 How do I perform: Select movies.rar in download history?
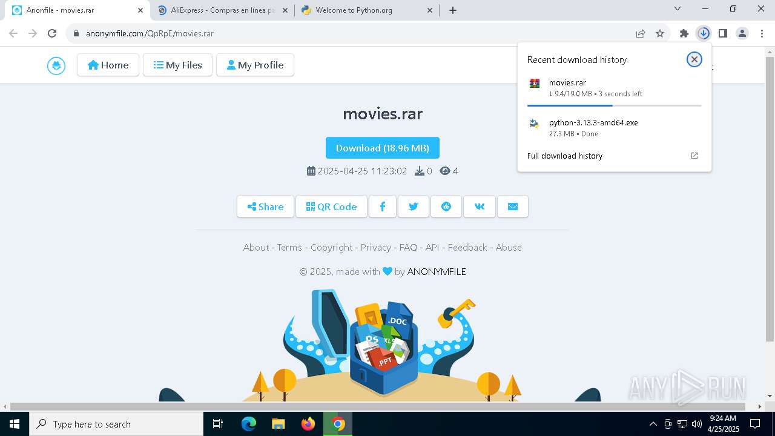[615, 88]
